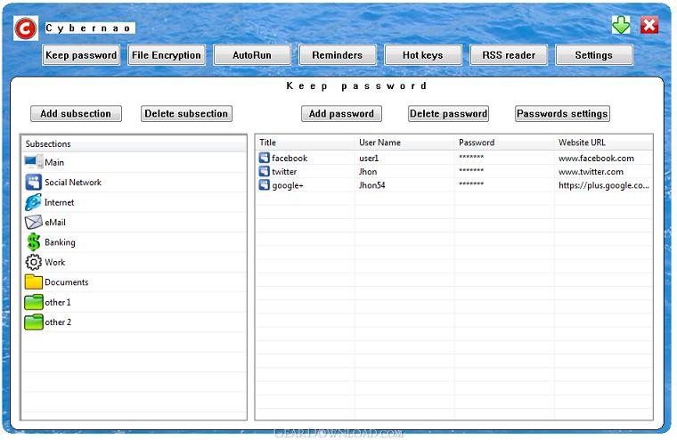Open Passwords settings
The width and height of the screenshot is (677, 440).
(x=562, y=113)
